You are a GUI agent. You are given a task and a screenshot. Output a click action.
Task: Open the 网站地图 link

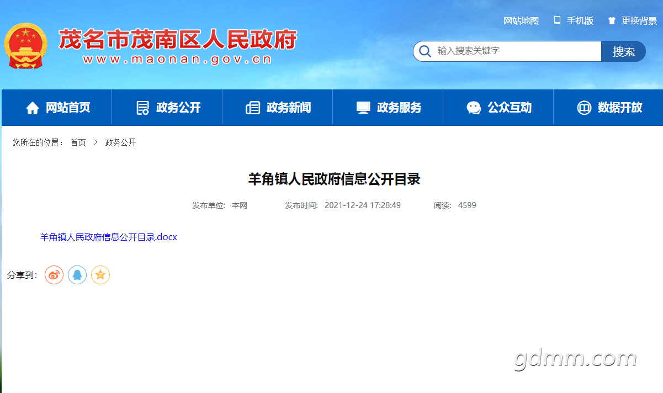521,21
